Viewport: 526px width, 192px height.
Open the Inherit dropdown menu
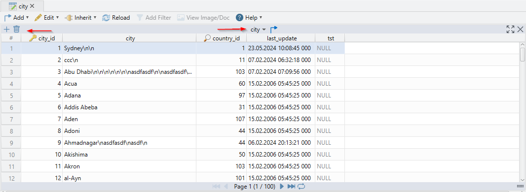(80, 17)
